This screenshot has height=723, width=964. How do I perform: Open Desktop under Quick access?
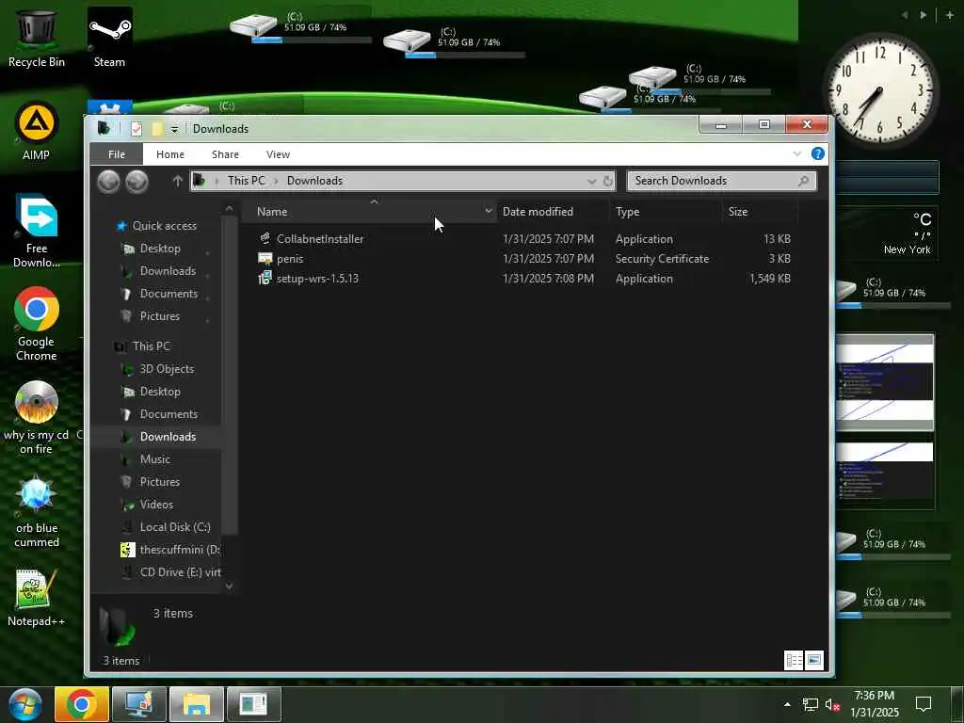(160, 249)
